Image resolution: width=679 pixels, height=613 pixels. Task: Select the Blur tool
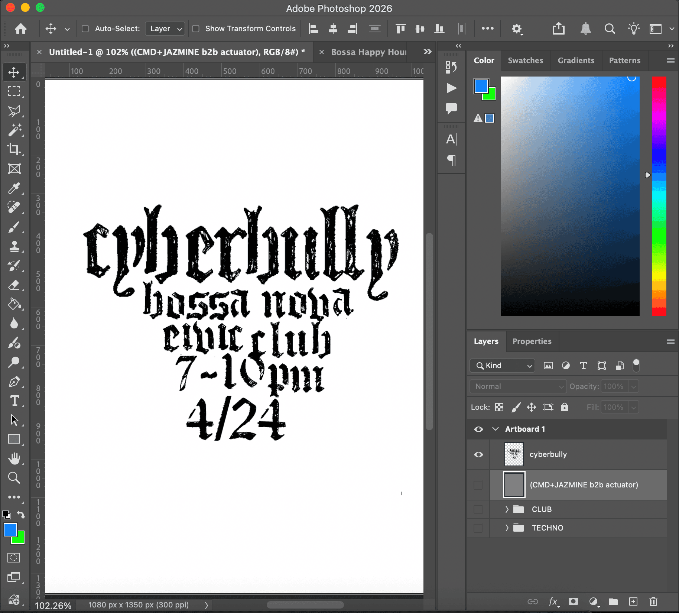[x=14, y=324]
